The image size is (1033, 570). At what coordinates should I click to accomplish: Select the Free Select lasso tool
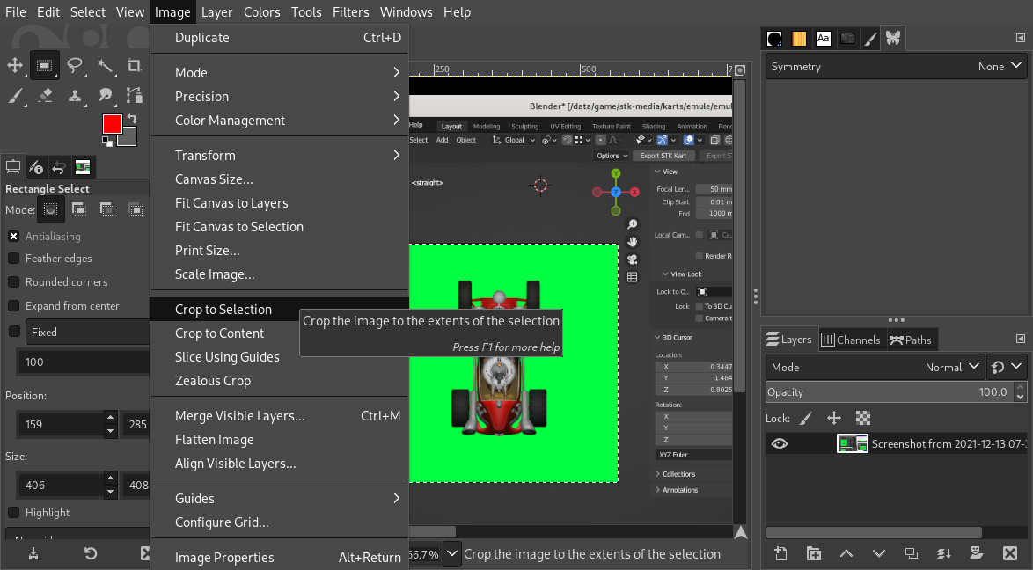click(75, 65)
